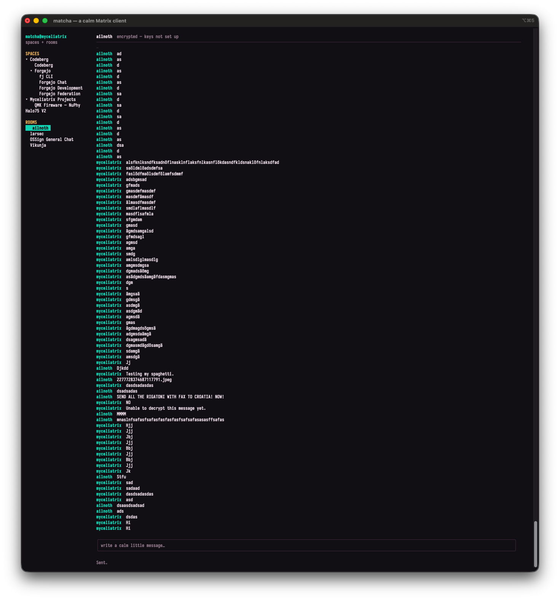560x600 pixels.
Task: Click the 'mnaslnfsafasfsafasfasfasfasfsafsafasasasffsafas' message
Action: click(x=171, y=420)
